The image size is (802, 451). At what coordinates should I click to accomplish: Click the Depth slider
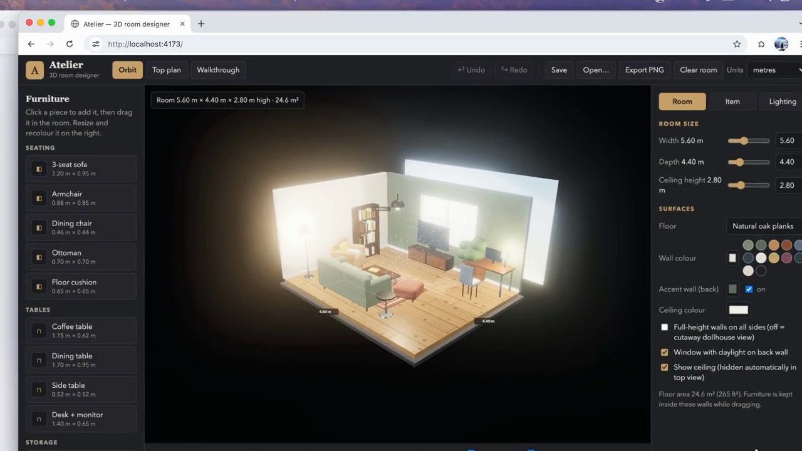point(749,162)
